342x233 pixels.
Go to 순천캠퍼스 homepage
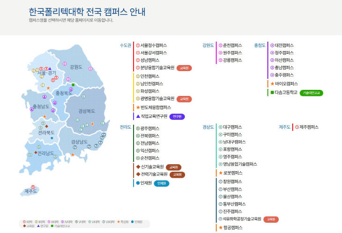pos(149,158)
